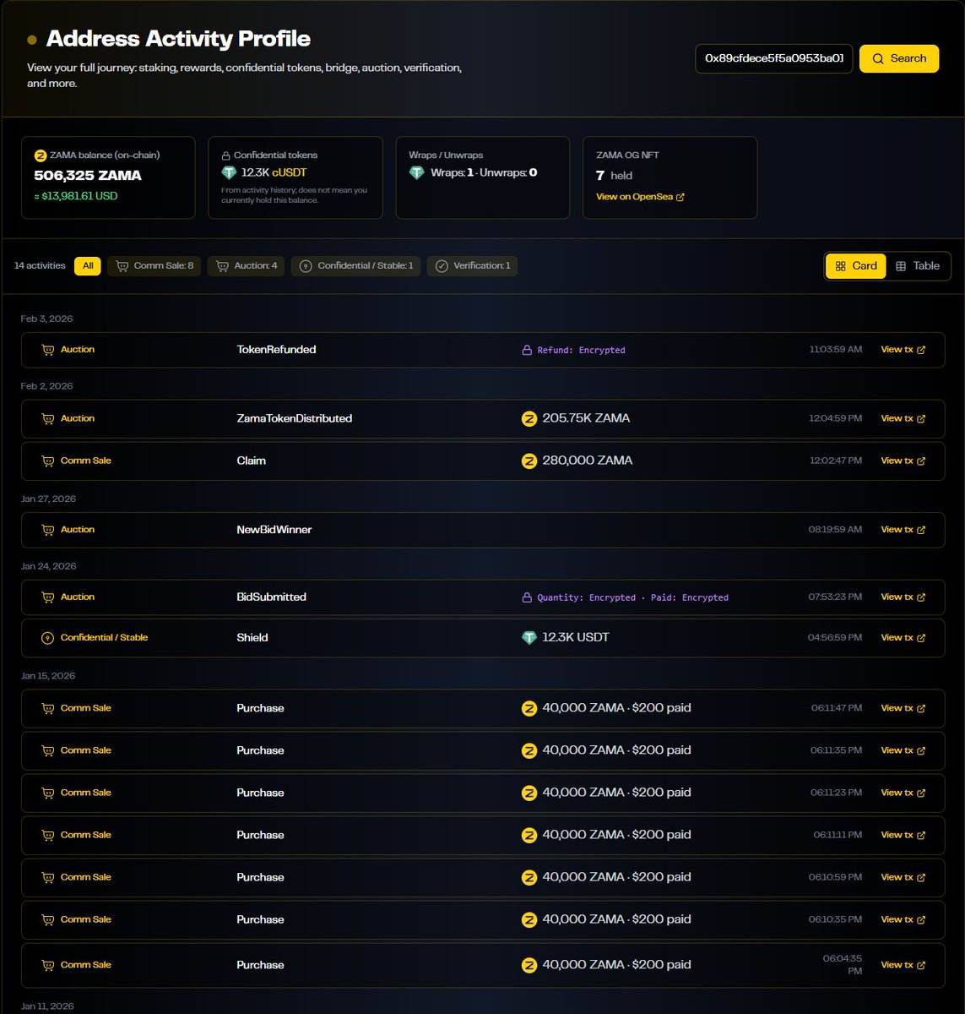Click the Jan 15, 2026 date header
The height and width of the screenshot is (1014, 965).
click(48, 676)
